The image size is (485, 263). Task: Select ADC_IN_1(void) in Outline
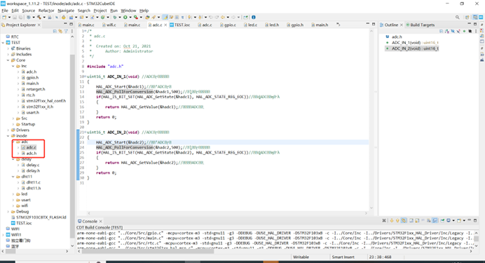click(415, 42)
